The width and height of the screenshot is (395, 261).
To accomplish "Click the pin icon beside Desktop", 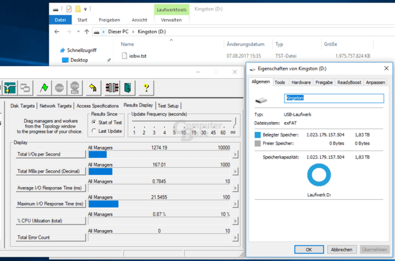I will [x=109, y=60].
